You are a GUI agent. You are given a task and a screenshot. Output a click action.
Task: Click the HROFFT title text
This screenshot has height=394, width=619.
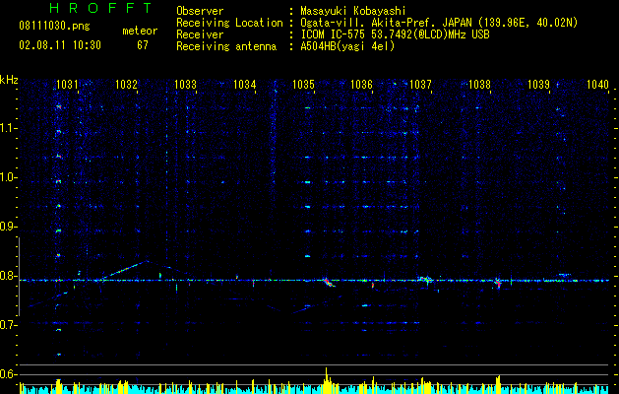(x=101, y=8)
